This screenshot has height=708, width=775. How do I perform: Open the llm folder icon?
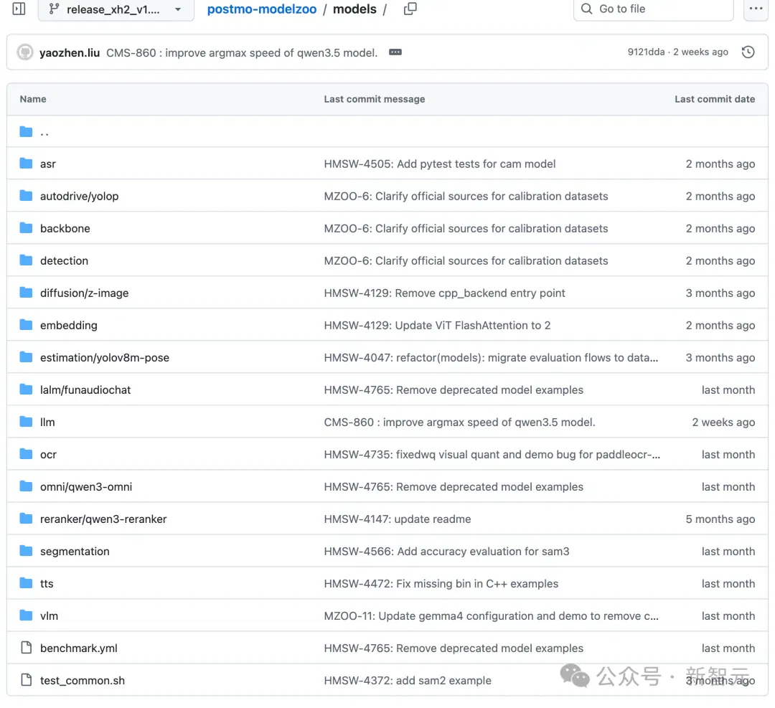pyautogui.click(x=27, y=422)
